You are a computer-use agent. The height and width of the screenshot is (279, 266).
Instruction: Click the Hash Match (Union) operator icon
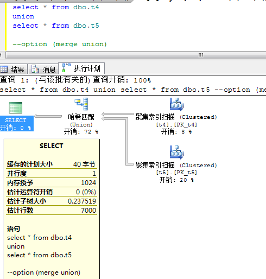coord(81,104)
